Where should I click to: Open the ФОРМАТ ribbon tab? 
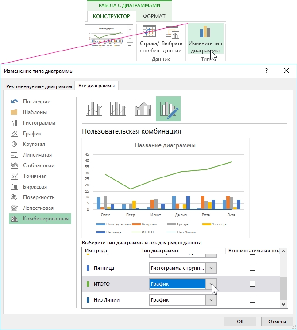pos(154,16)
